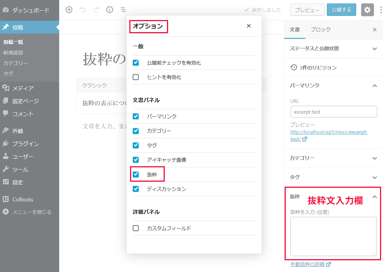Switch to the 文書 tab
The image size is (383, 272).
(294, 29)
